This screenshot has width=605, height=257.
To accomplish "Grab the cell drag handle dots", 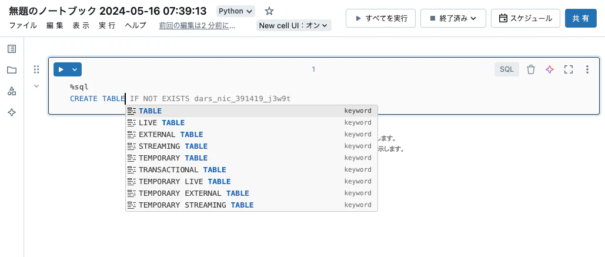I will 36,69.
